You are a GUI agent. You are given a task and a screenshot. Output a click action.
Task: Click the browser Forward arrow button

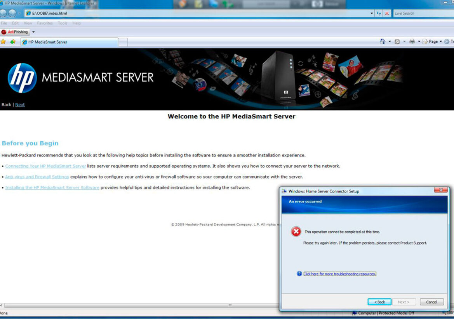click(x=12, y=13)
